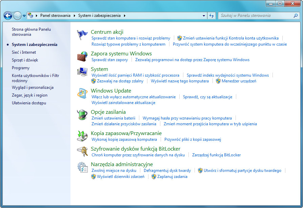Click the Panel sterowania breadcrumb segment

point(55,16)
